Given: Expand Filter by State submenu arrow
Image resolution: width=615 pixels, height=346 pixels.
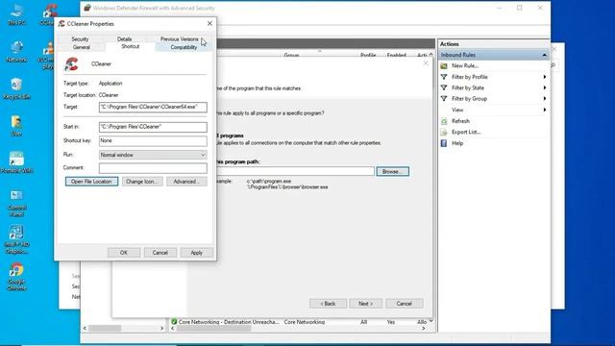Looking at the screenshot, I should click(x=545, y=87).
